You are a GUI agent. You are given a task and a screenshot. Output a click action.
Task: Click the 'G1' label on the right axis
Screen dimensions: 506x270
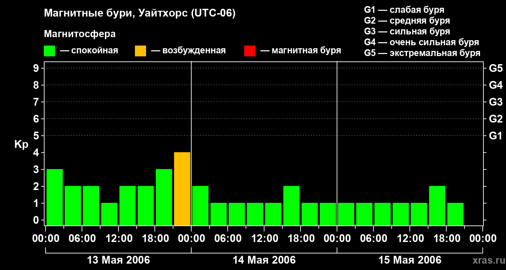coord(496,136)
